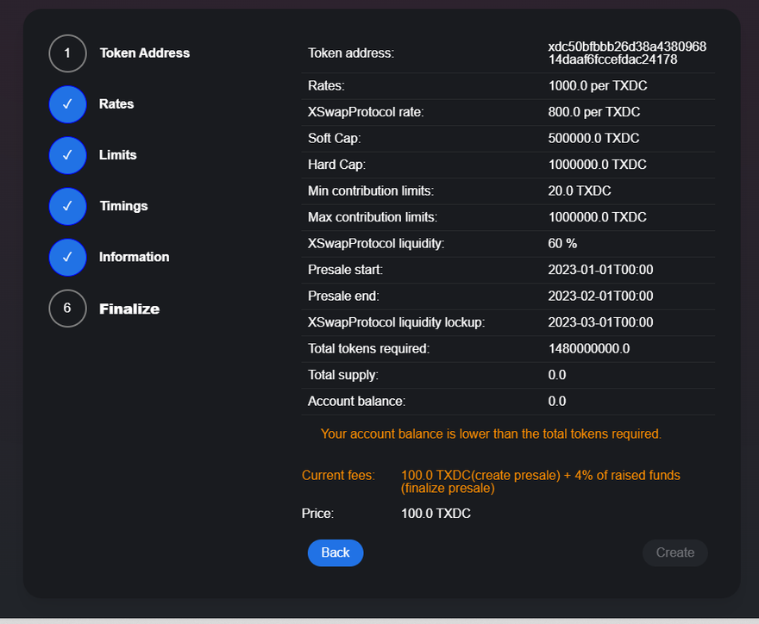The height and width of the screenshot is (624, 759).
Task: Jump to the Limits step label
Action: [118, 155]
